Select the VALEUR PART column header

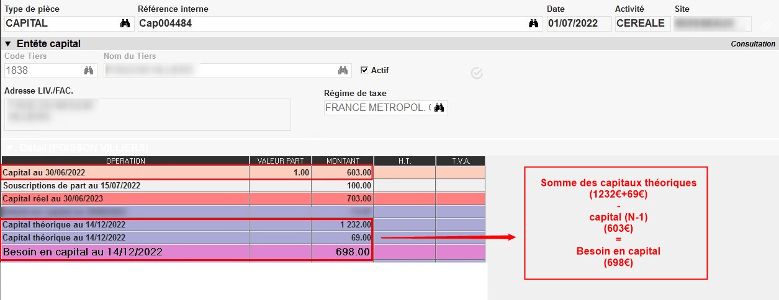click(280, 161)
